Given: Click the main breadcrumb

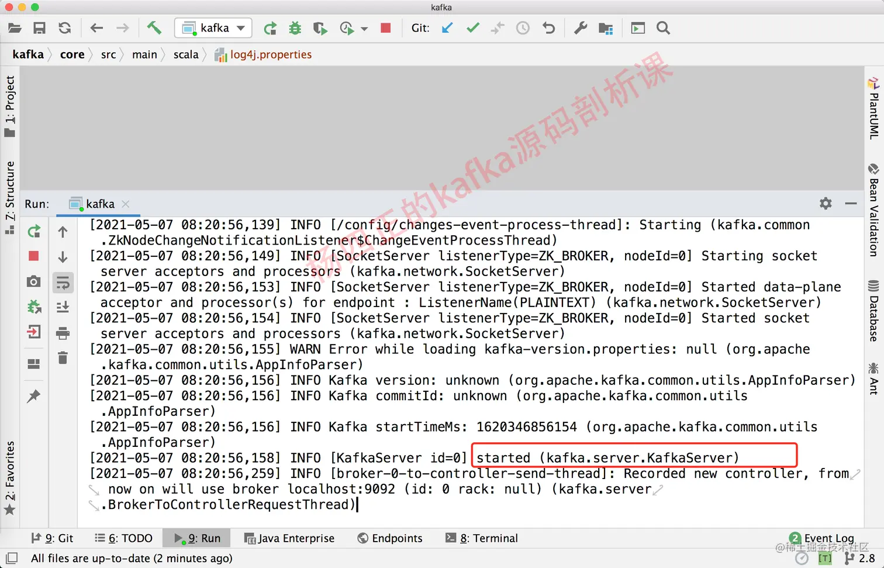Looking at the screenshot, I should click(144, 54).
